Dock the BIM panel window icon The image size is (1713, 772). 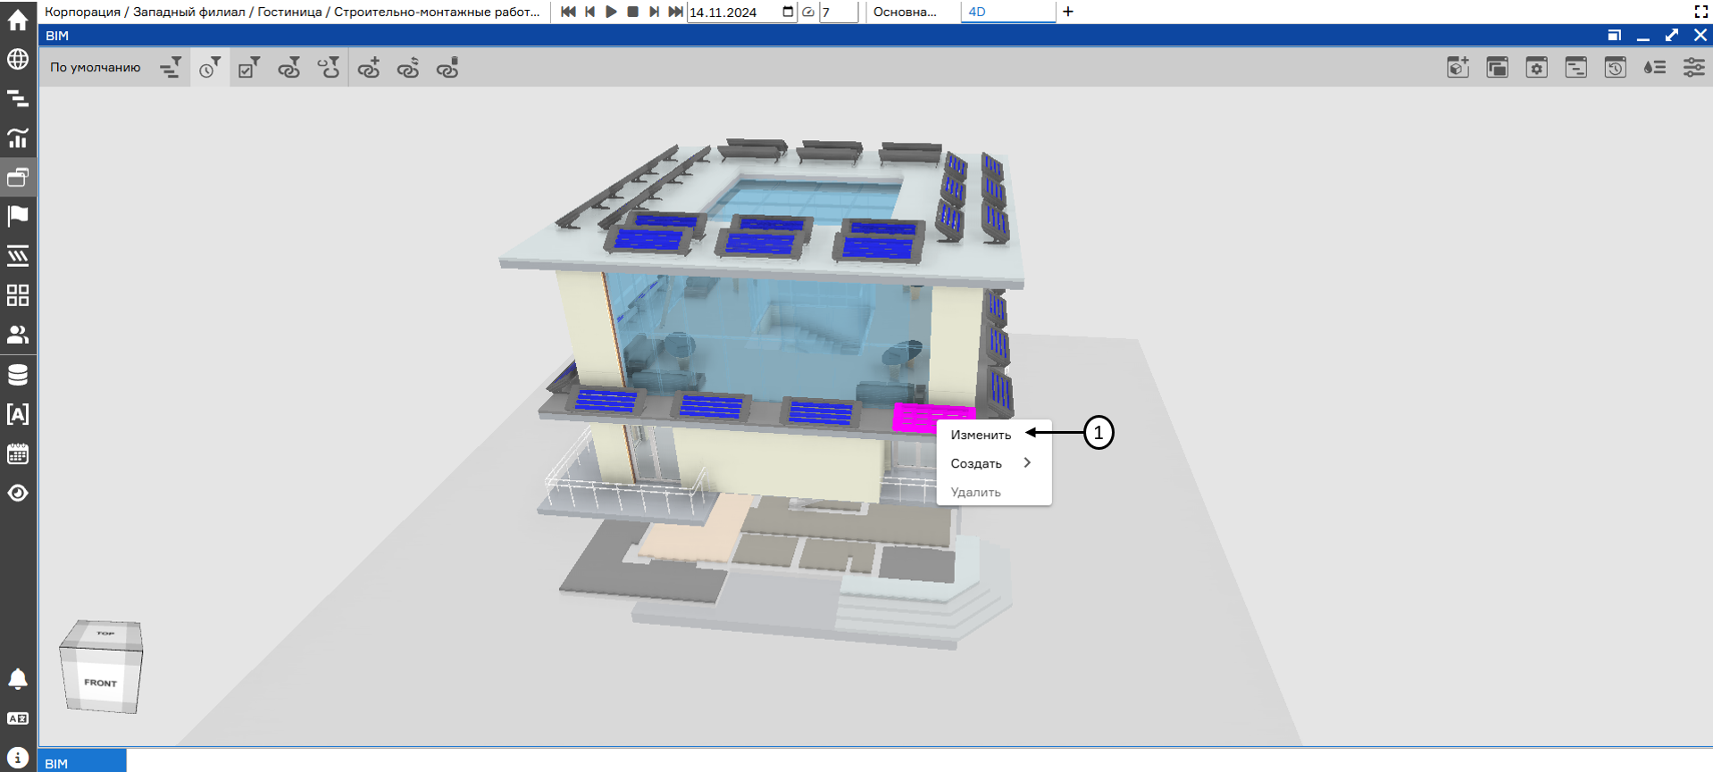[x=1615, y=36]
